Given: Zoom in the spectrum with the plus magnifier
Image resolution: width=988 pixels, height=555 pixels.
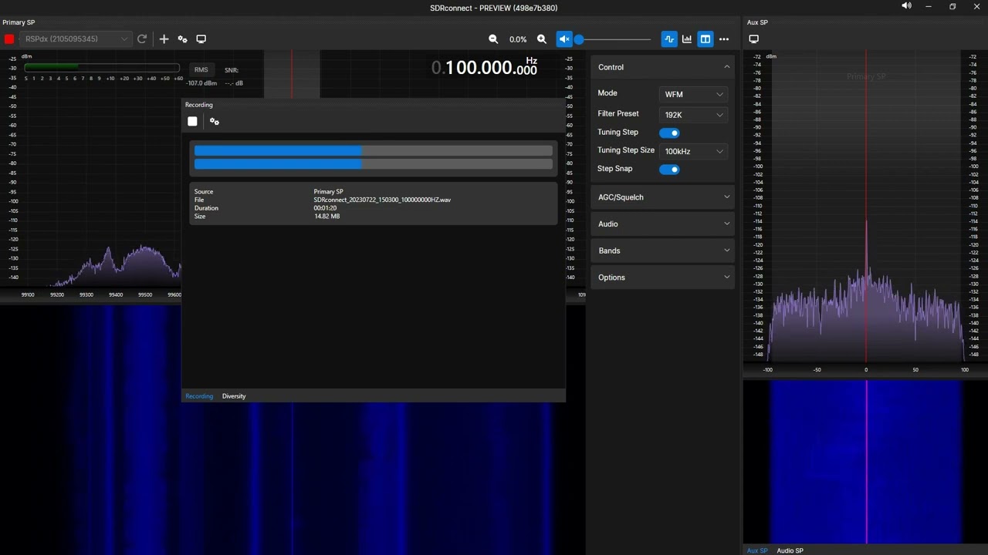Looking at the screenshot, I should (x=542, y=39).
